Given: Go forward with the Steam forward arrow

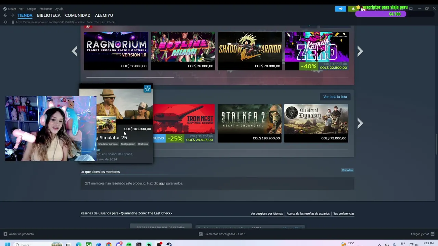Looking at the screenshot, I should 12,15.
